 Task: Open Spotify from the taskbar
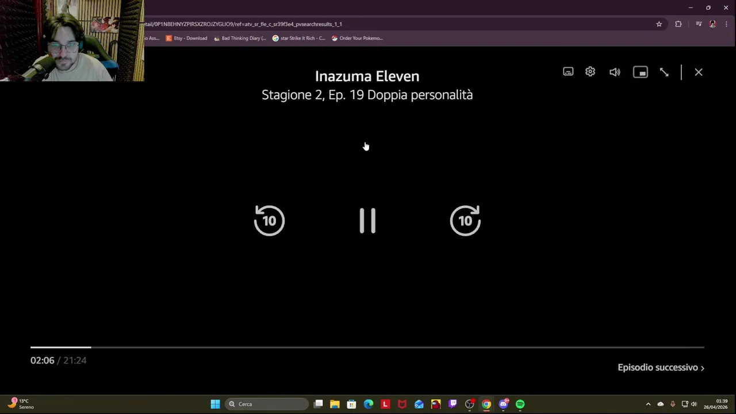click(x=520, y=404)
